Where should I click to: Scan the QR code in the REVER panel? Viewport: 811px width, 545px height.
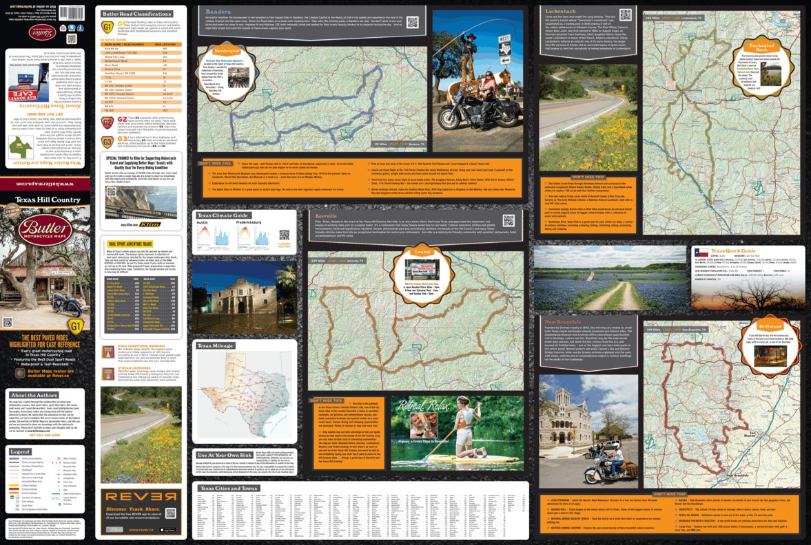[171, 513]
